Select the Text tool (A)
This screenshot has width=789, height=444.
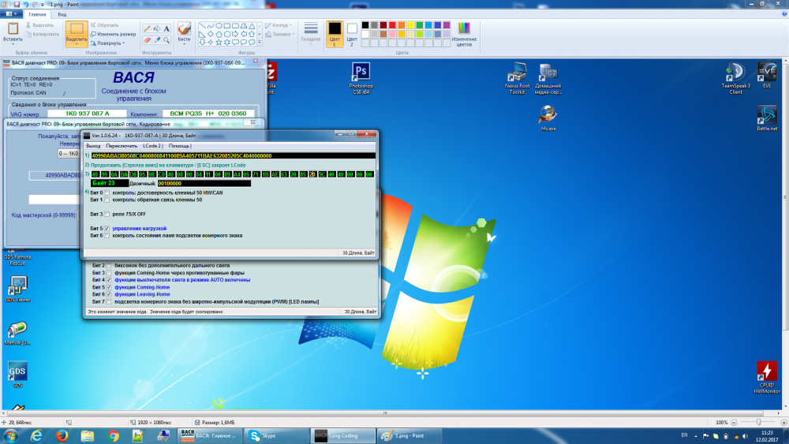click(x=166, y=29)
